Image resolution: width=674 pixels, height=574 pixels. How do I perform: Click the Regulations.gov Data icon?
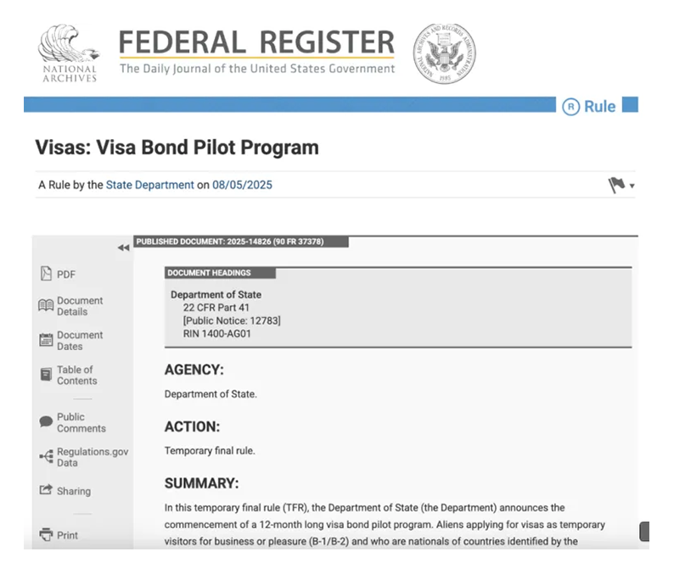46,457
